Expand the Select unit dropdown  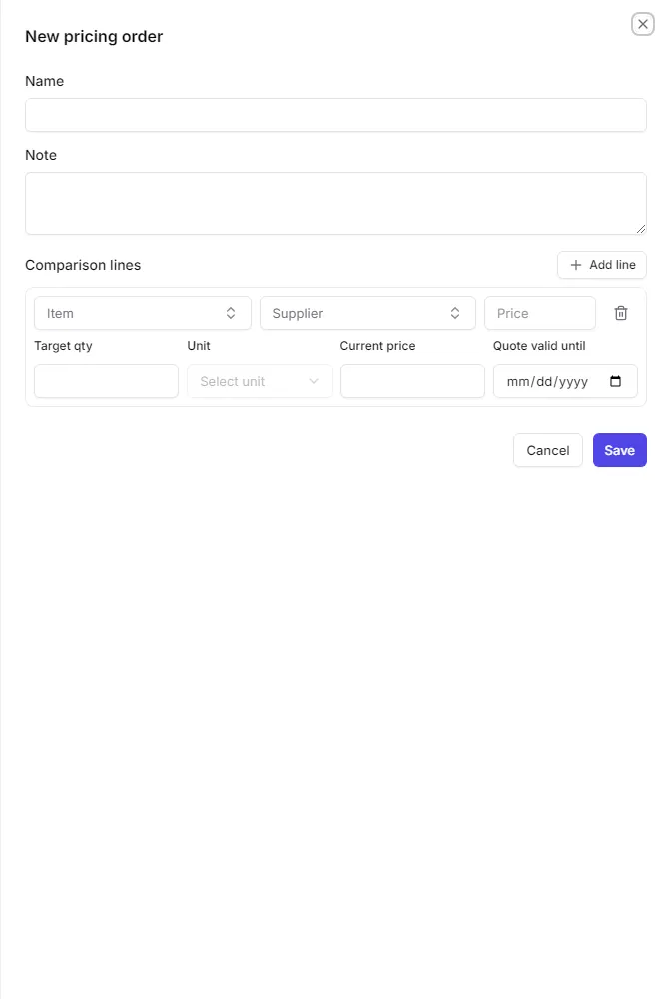(x=259, y=381)
